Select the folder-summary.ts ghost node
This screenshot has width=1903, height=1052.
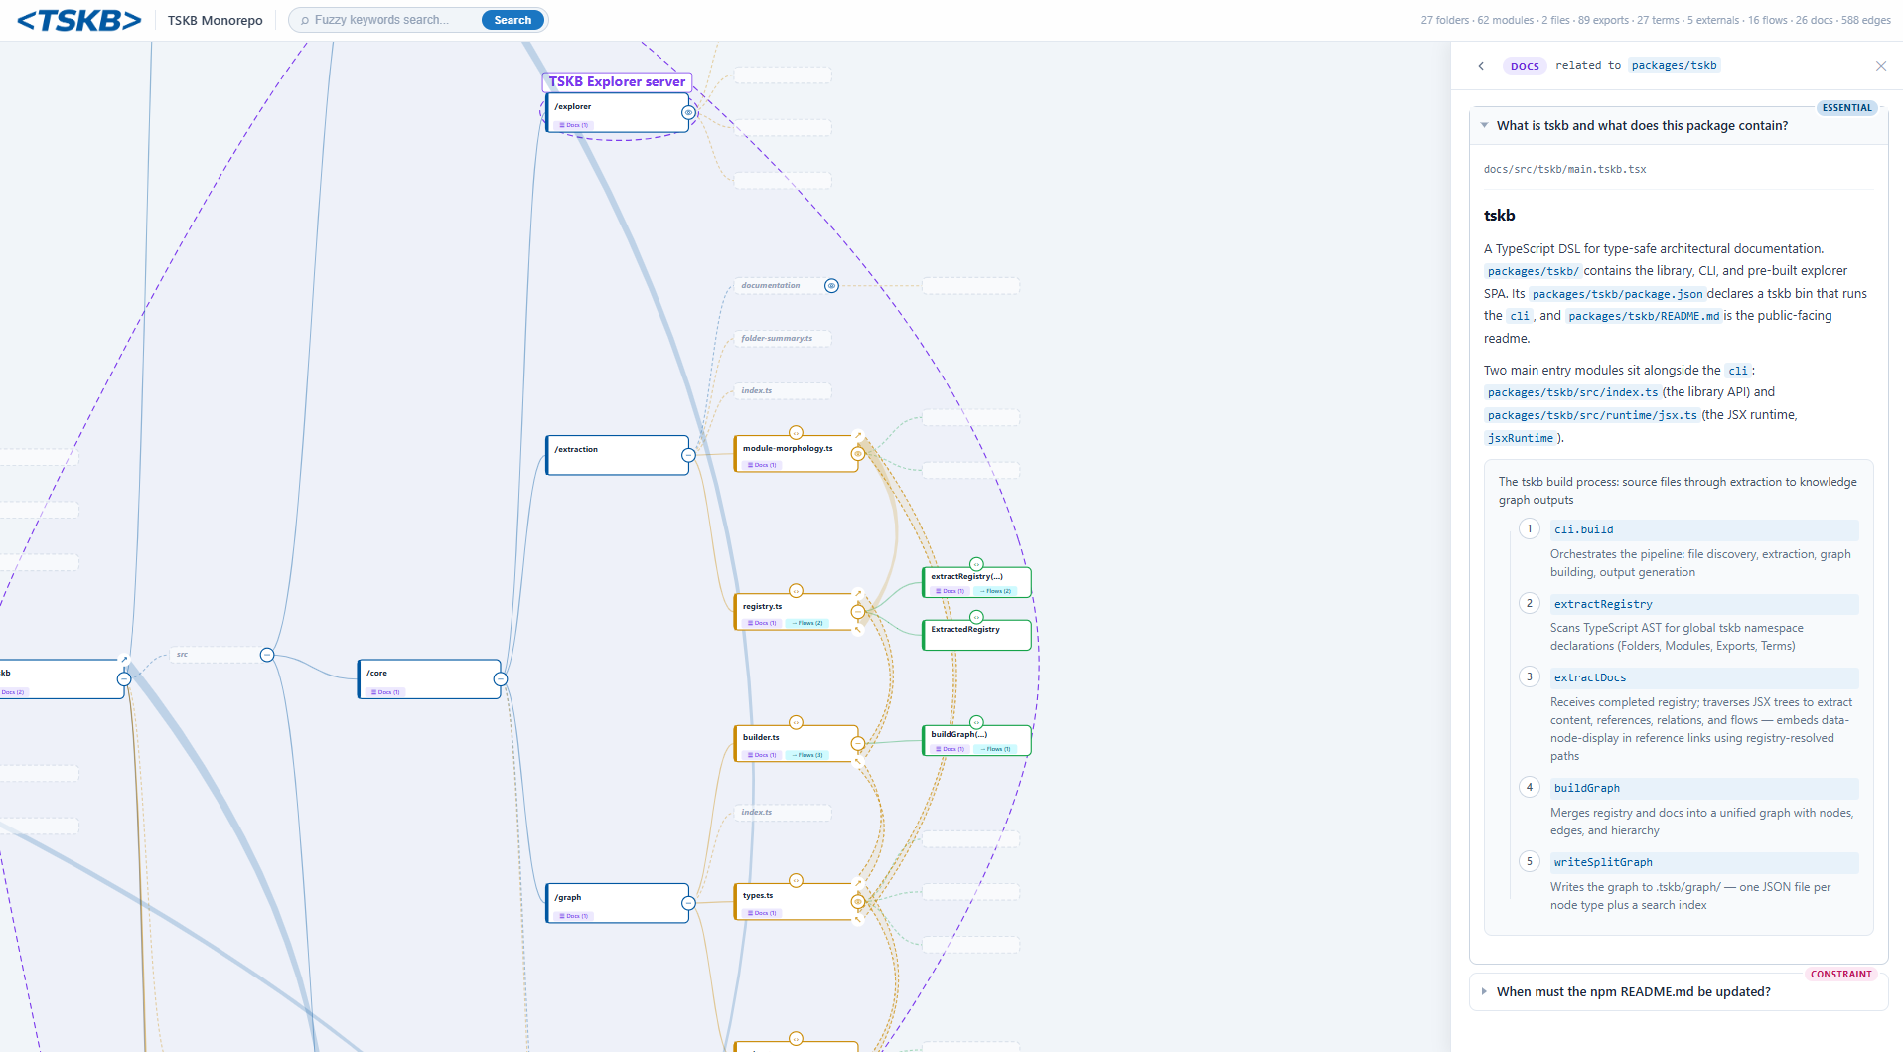(x=782, y=339)
